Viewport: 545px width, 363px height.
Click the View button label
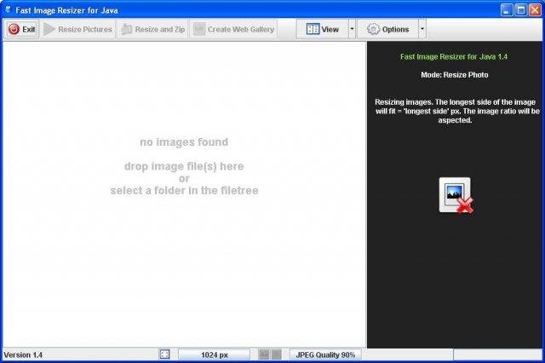[330, 30]
